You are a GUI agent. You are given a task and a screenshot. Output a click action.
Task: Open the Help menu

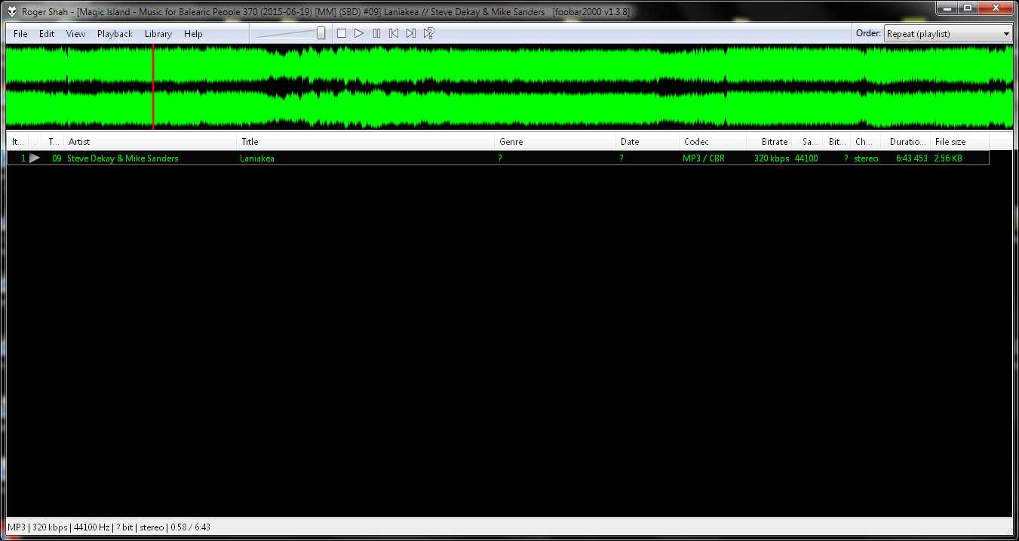pos(193,34)
